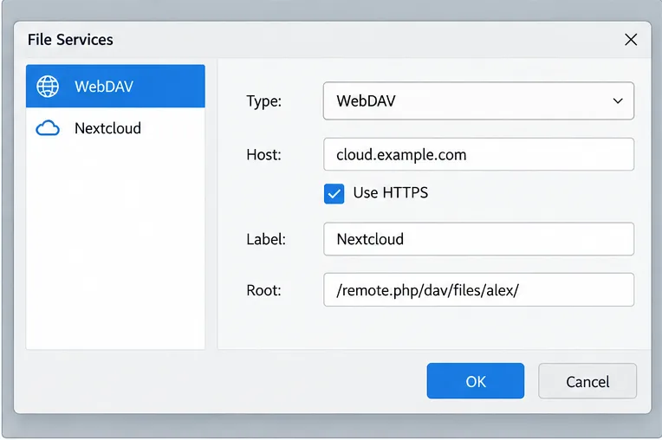The image size is (662, 440).
Task: Select the Nextcloud service entry
Action: click(x=115, y=128)
